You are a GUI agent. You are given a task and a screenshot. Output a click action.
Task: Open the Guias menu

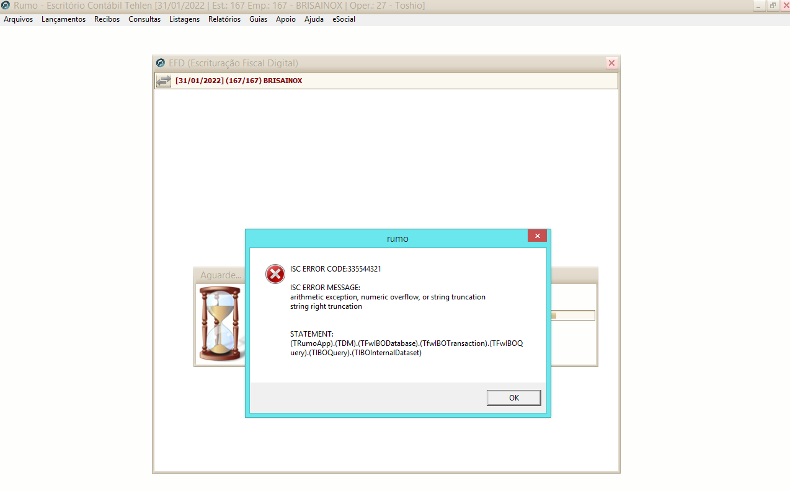pyautogui.click(x=259, y=19)
